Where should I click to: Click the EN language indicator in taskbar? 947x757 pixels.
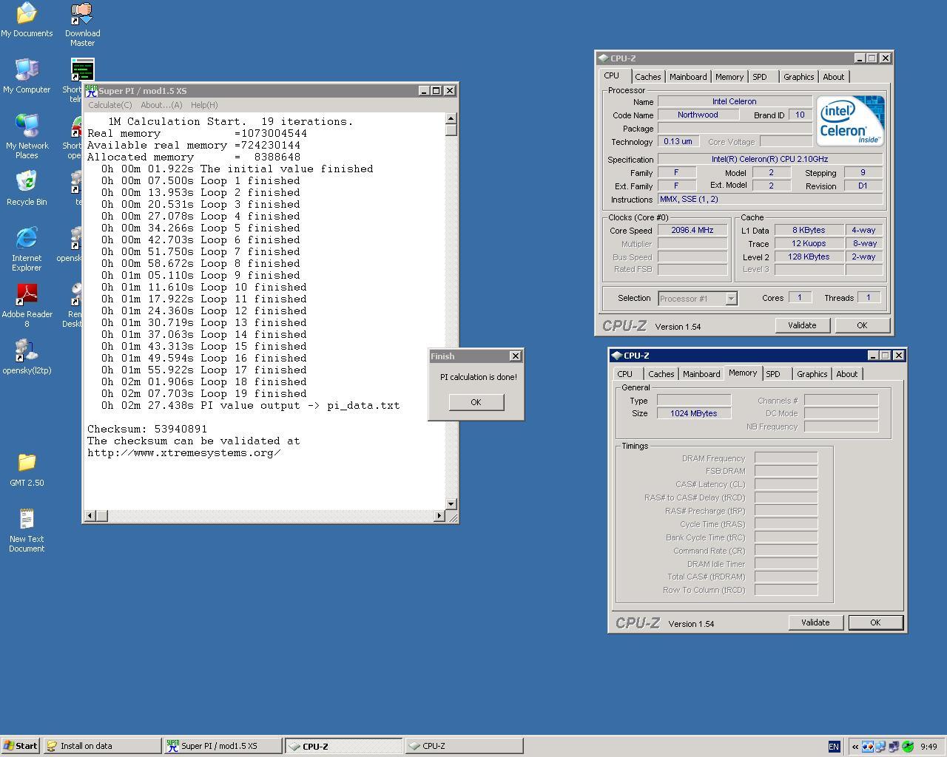pyautogui.click(x=834, y=747)
